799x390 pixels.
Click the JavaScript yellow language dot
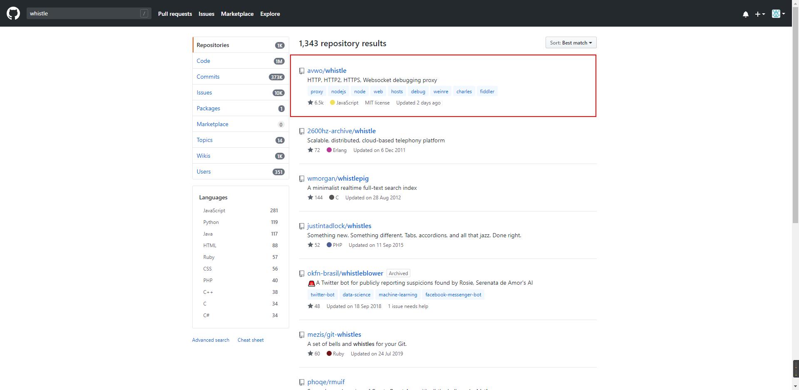pyautogui.click(x=332, y=102)
